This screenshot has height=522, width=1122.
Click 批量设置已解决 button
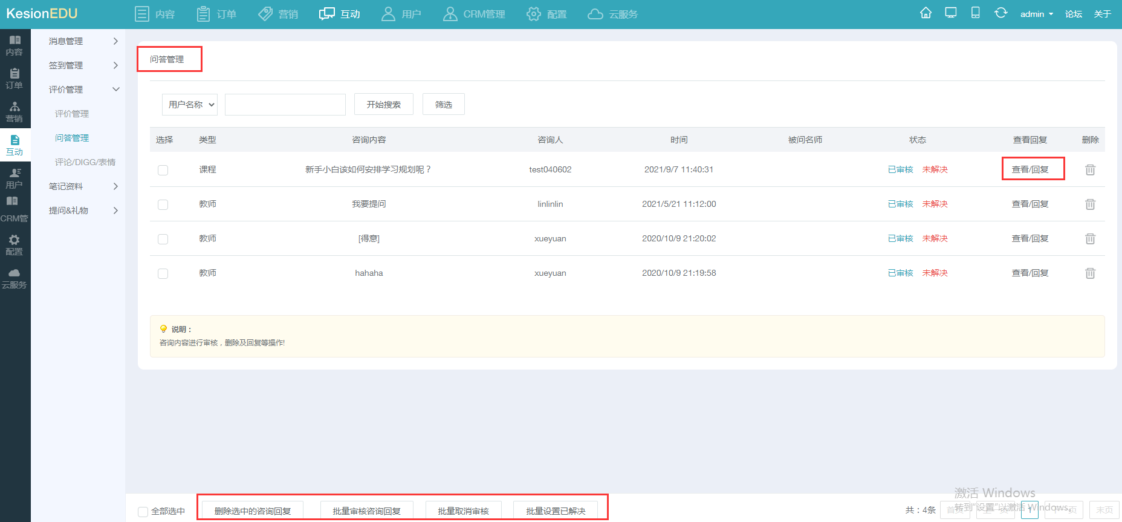(x=555, y=511)
